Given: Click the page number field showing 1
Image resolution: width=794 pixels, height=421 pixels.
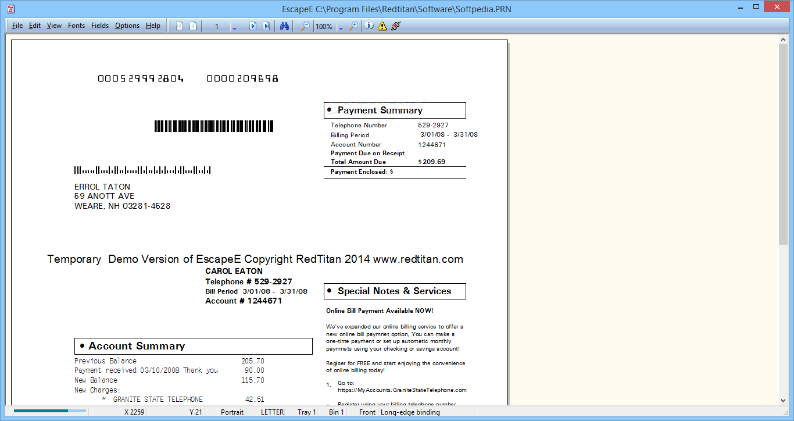Looking at the screenshot, I should pos(217,26).
